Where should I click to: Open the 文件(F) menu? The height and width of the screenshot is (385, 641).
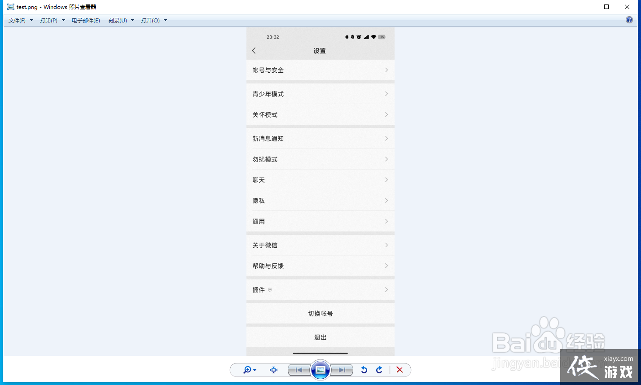point(17,21)
